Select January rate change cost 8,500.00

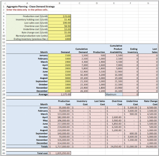(149, 108)
